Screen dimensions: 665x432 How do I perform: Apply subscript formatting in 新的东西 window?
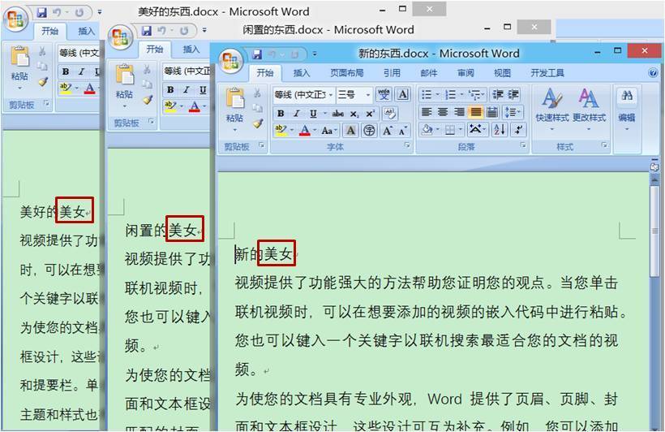tap(354, 114)
